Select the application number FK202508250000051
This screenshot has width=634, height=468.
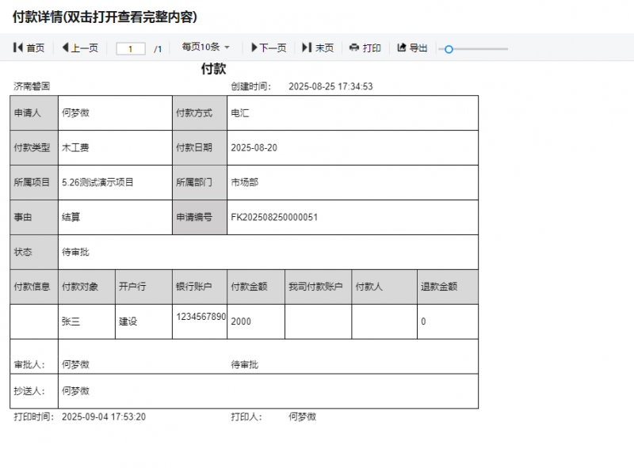pos(274,217)
